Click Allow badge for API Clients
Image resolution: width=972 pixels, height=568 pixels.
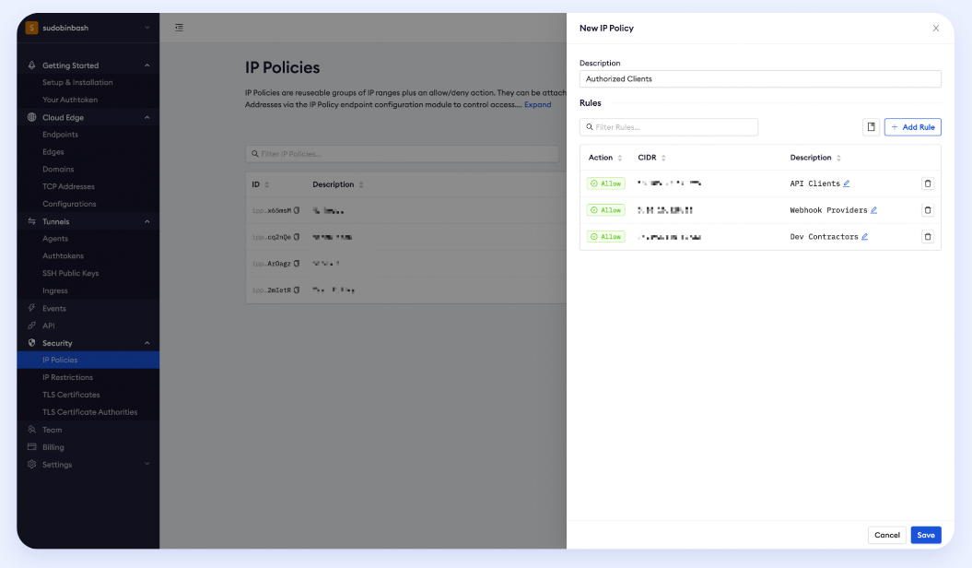coord(605,183)
